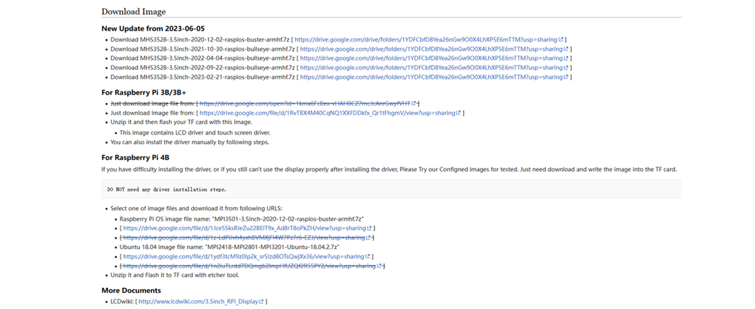The height and width of the screenshot is (309, 755).
Task: Click external-link icon after active Ubuntu image URL
Action: pos(367,256)
